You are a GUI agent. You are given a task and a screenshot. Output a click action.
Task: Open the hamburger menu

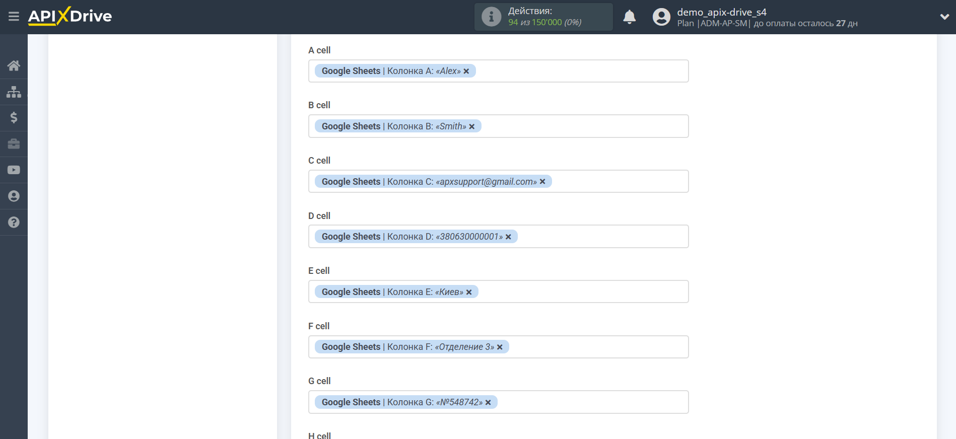point(14,17)
